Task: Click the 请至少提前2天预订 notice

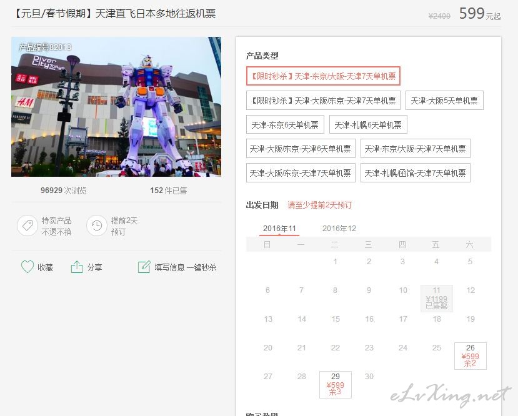Action: coord(320,205)
